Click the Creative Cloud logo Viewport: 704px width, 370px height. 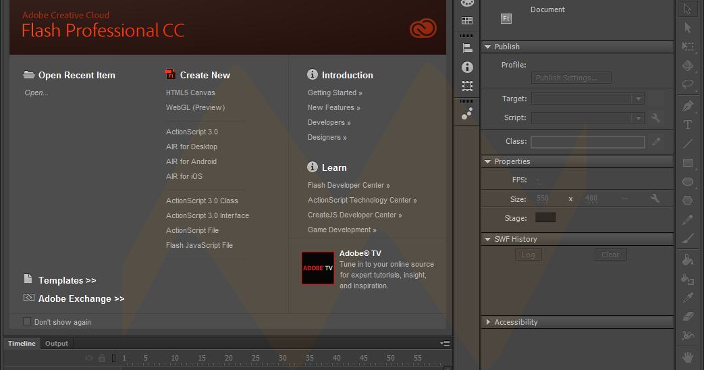coord(423,28)
